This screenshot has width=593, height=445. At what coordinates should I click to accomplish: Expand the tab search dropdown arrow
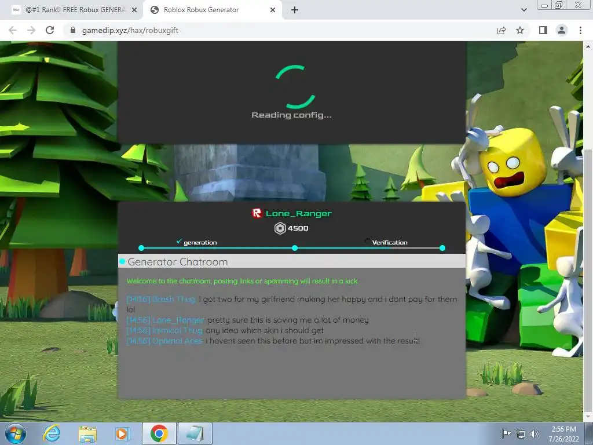click(524, 10)
